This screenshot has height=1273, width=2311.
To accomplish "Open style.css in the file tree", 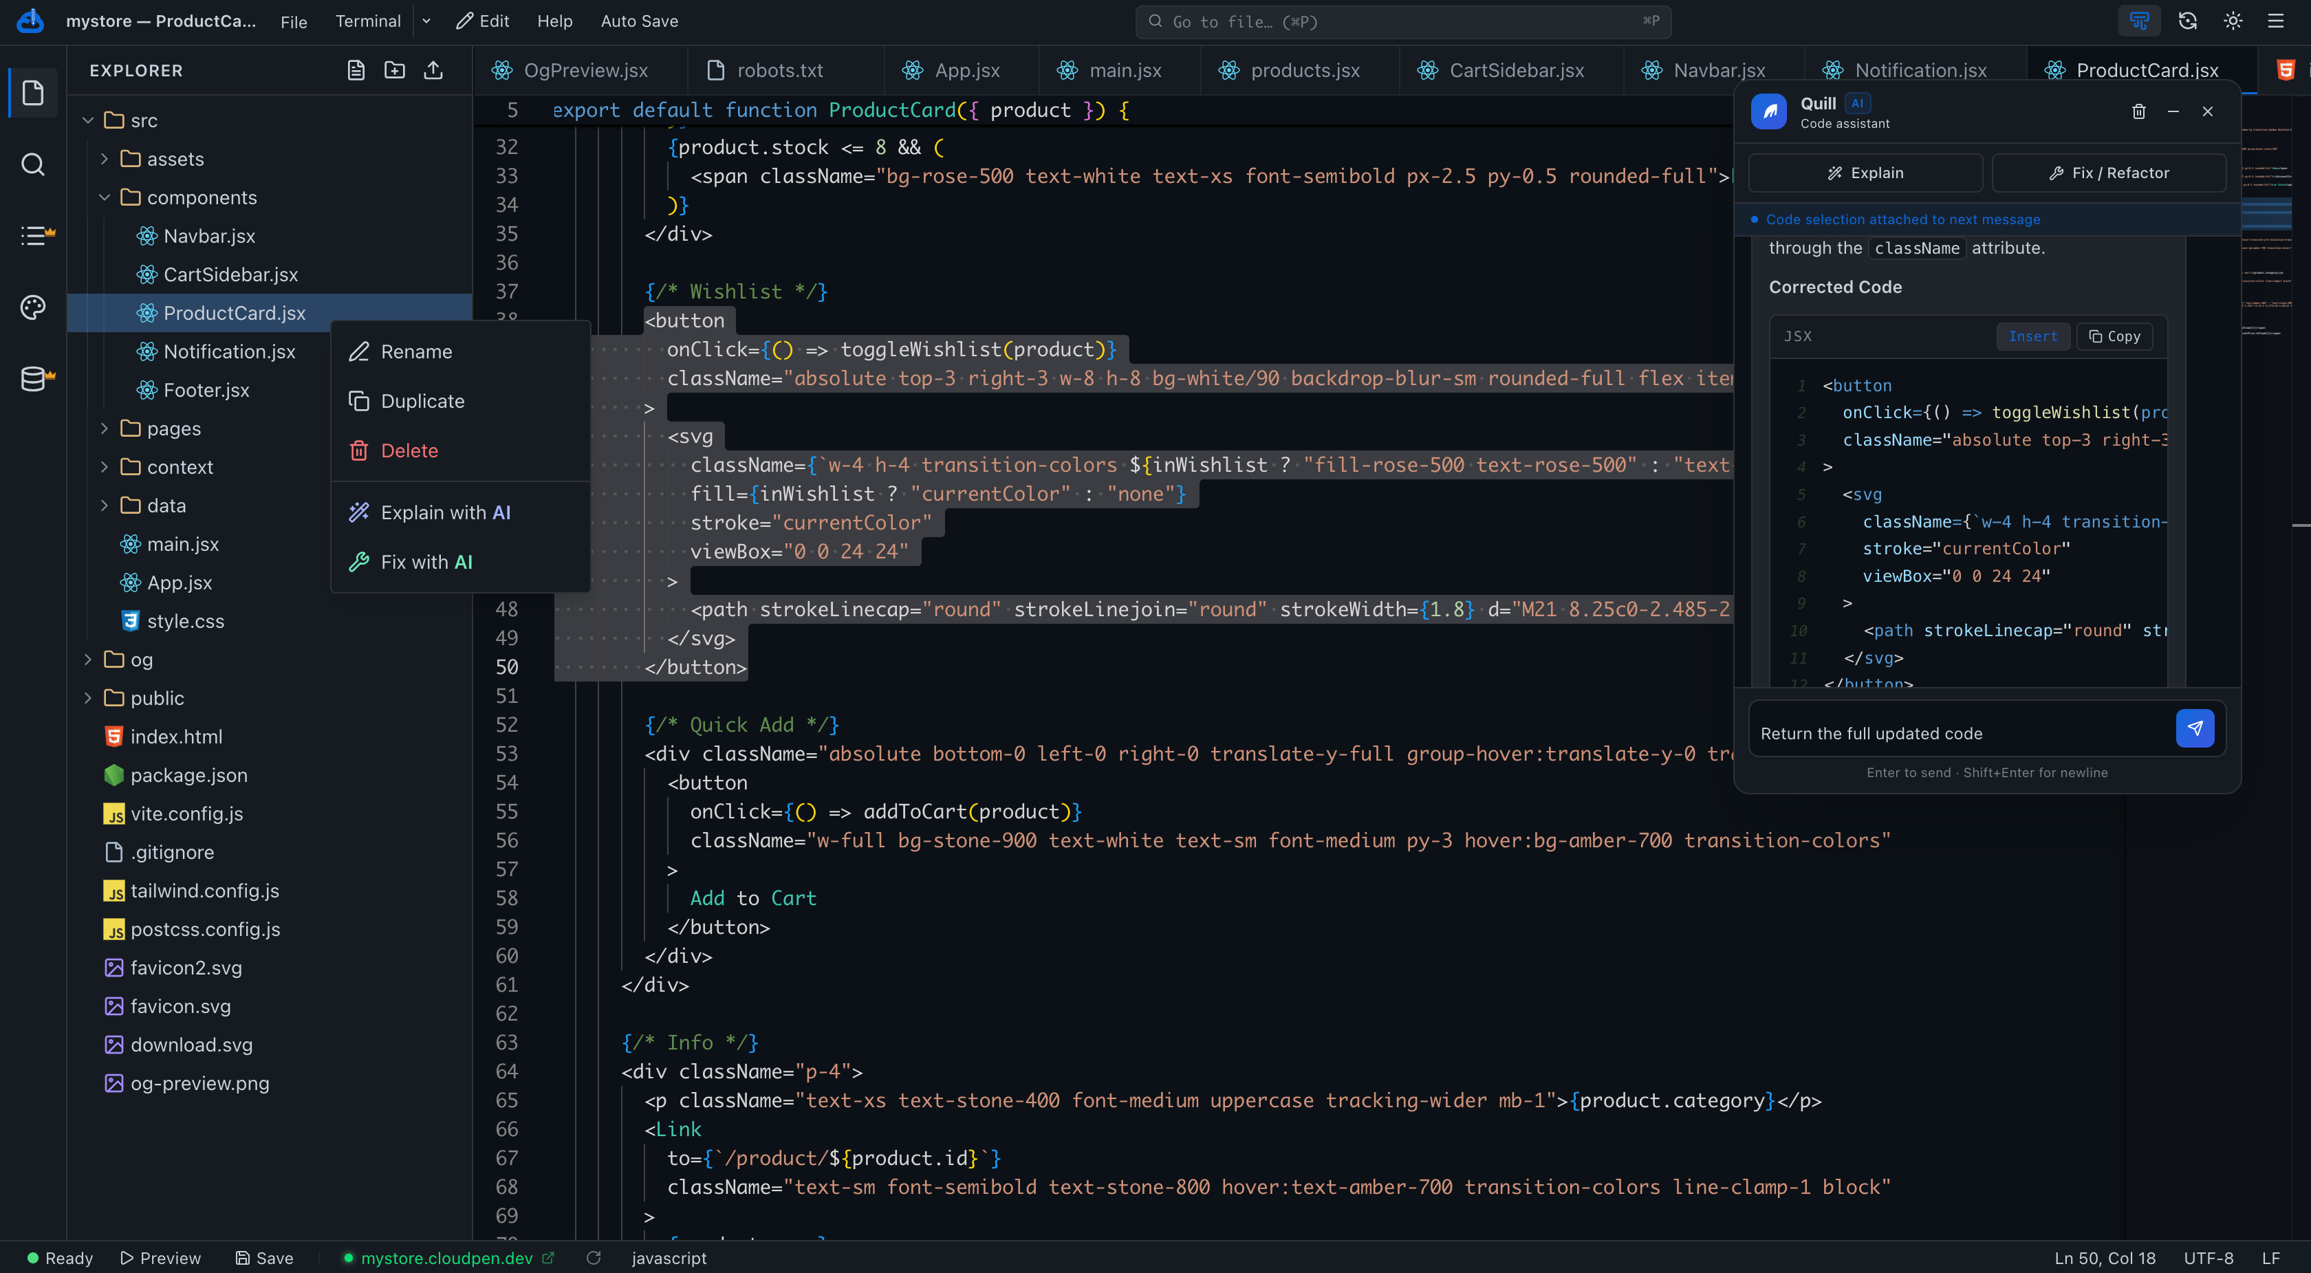I will tap(185, 621).
